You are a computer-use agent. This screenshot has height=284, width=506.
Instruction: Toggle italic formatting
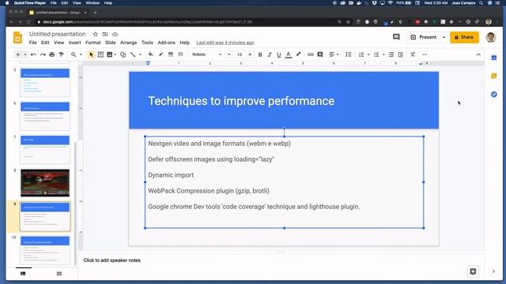[270, 54]
